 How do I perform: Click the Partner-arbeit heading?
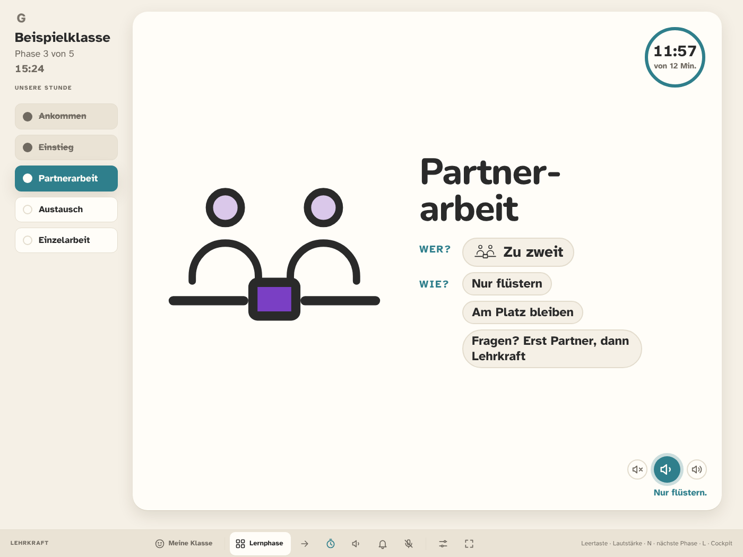490,190
